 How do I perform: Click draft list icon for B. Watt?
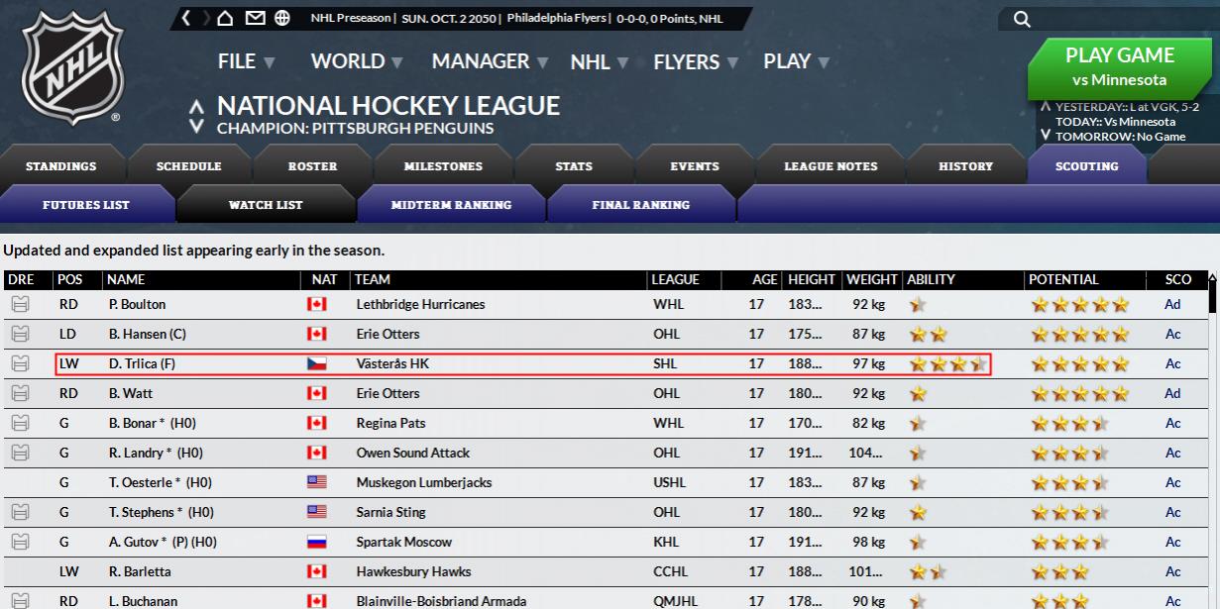(20, 393)
